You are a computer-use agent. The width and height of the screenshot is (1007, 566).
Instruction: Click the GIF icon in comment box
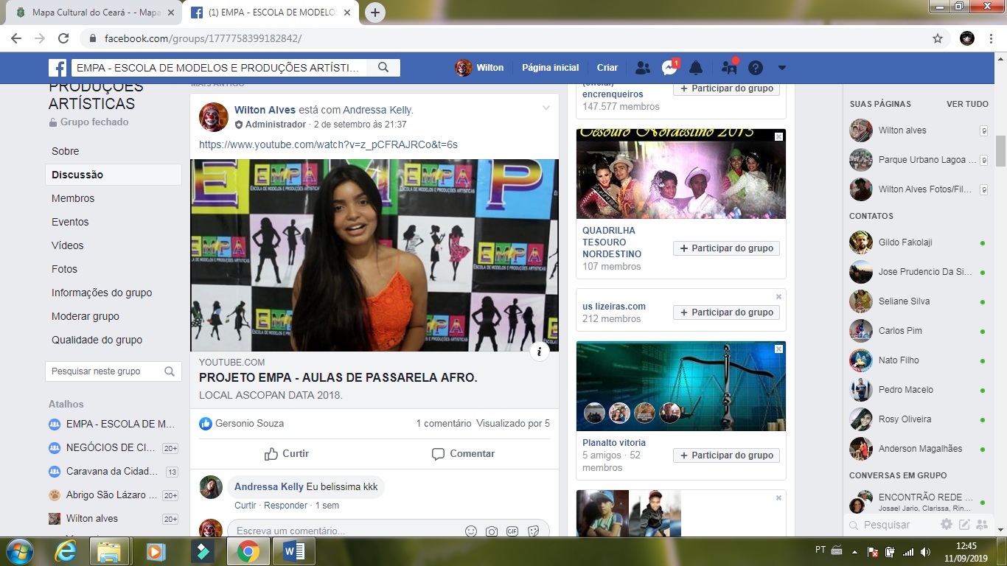(512, 531)
